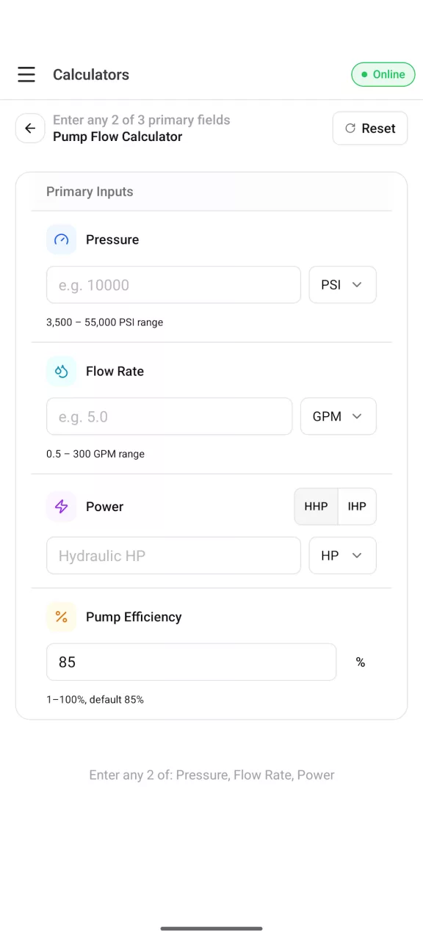Tap the back arrow button
The image size is (423, 940).
[30, 129]
